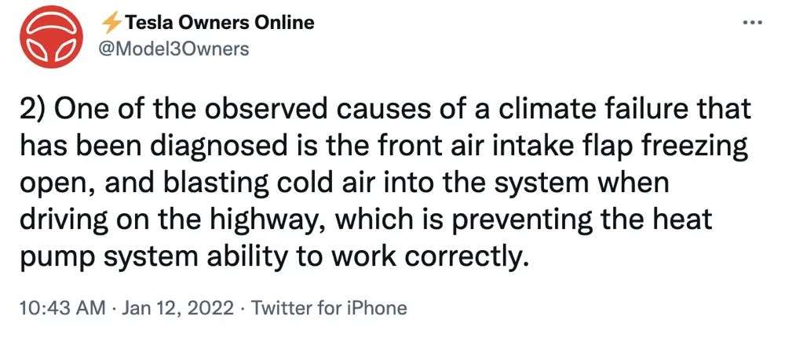
Task: Open the Tesla Owners Online profile avatar
Action: point(50,38)
